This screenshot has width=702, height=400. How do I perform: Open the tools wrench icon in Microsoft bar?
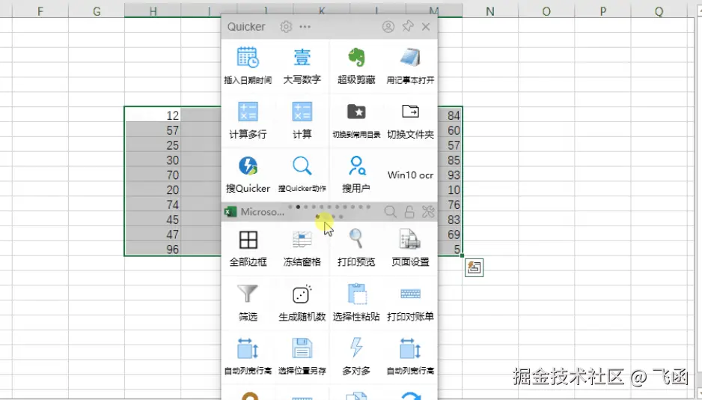pos(428,212)
